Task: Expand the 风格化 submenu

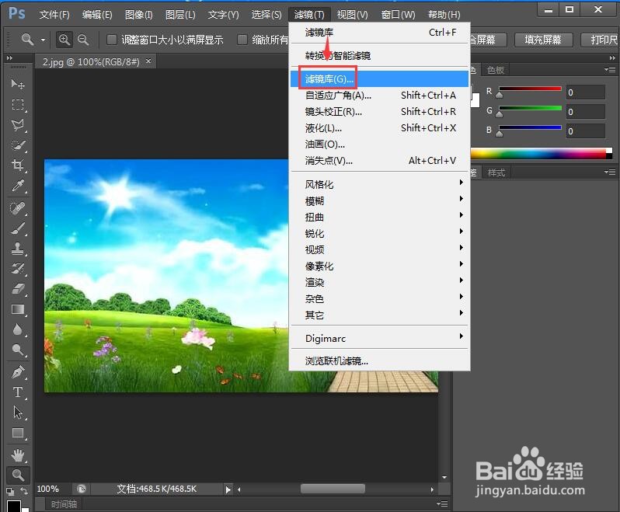Action: coord(380,184)
